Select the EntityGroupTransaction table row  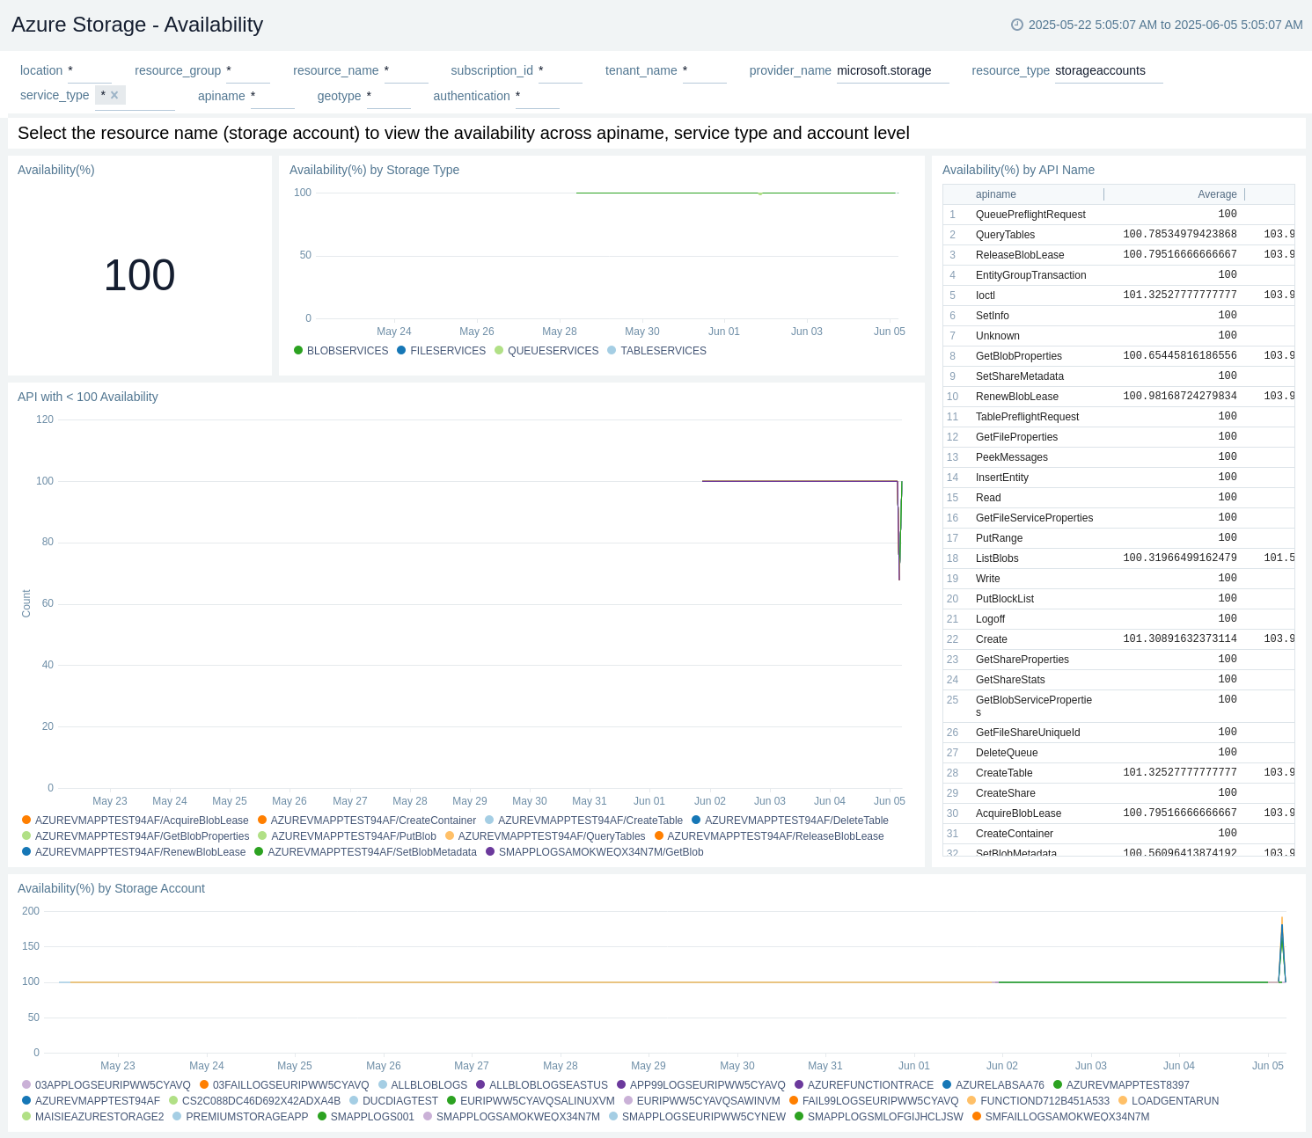tap(1118, 275)
